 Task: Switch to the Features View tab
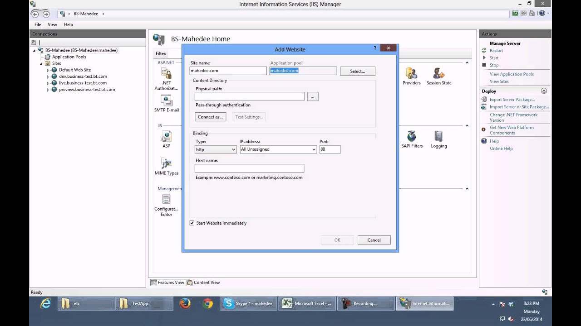pos(167,283)
